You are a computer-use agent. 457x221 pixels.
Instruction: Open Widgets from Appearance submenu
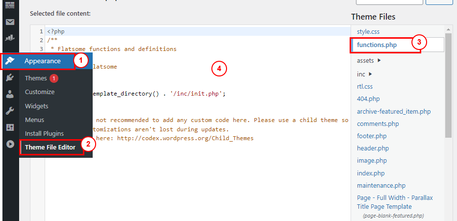coord(36,106)
